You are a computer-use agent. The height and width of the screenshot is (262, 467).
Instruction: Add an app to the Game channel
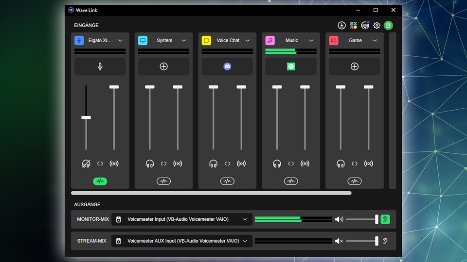355,66
